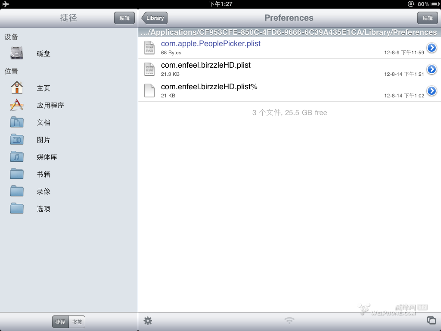The image size is (441, 331).
Task: Open the 主页 home icon
Action: (x=17, y=88)
